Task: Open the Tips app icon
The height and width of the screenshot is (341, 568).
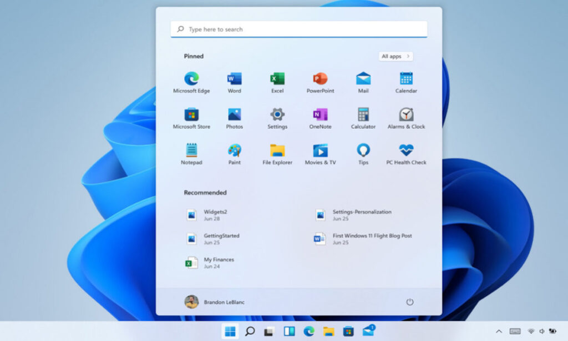Action: pos(363,151)
